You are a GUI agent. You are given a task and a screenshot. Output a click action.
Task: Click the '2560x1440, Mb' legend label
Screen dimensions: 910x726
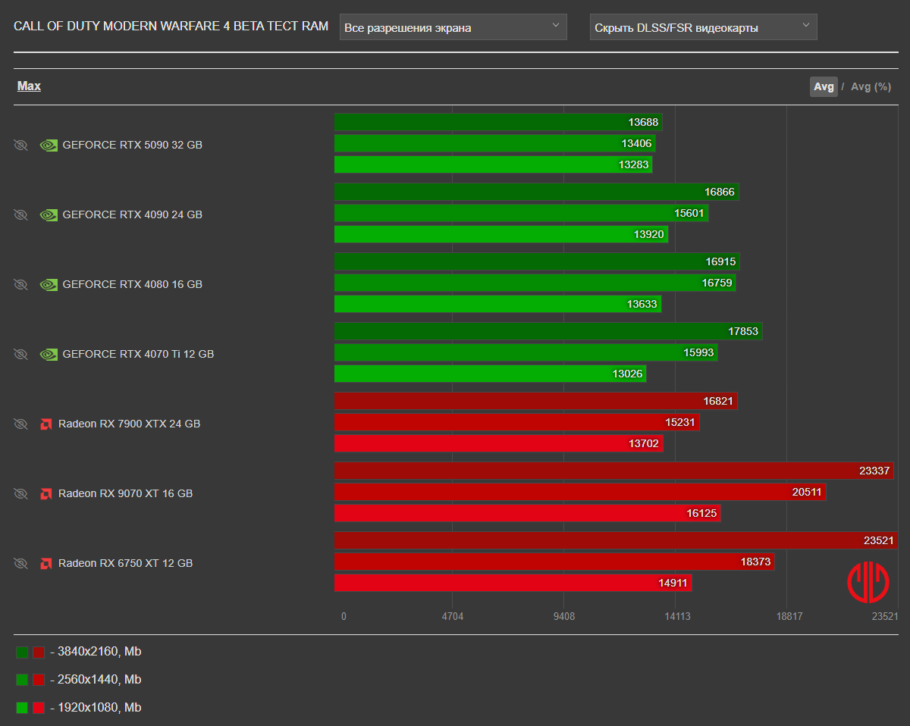tap(99, 680)
